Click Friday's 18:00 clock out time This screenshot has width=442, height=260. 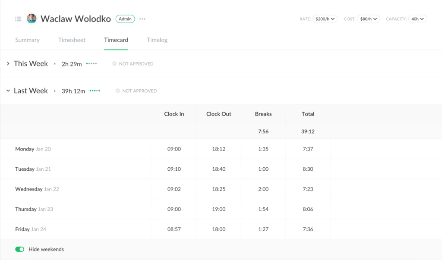coord(219,229)
